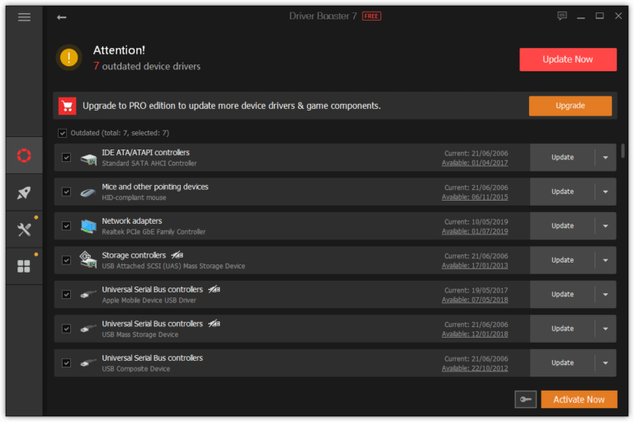
Task: Click the red Update Now button
Action: coord(567,59)
